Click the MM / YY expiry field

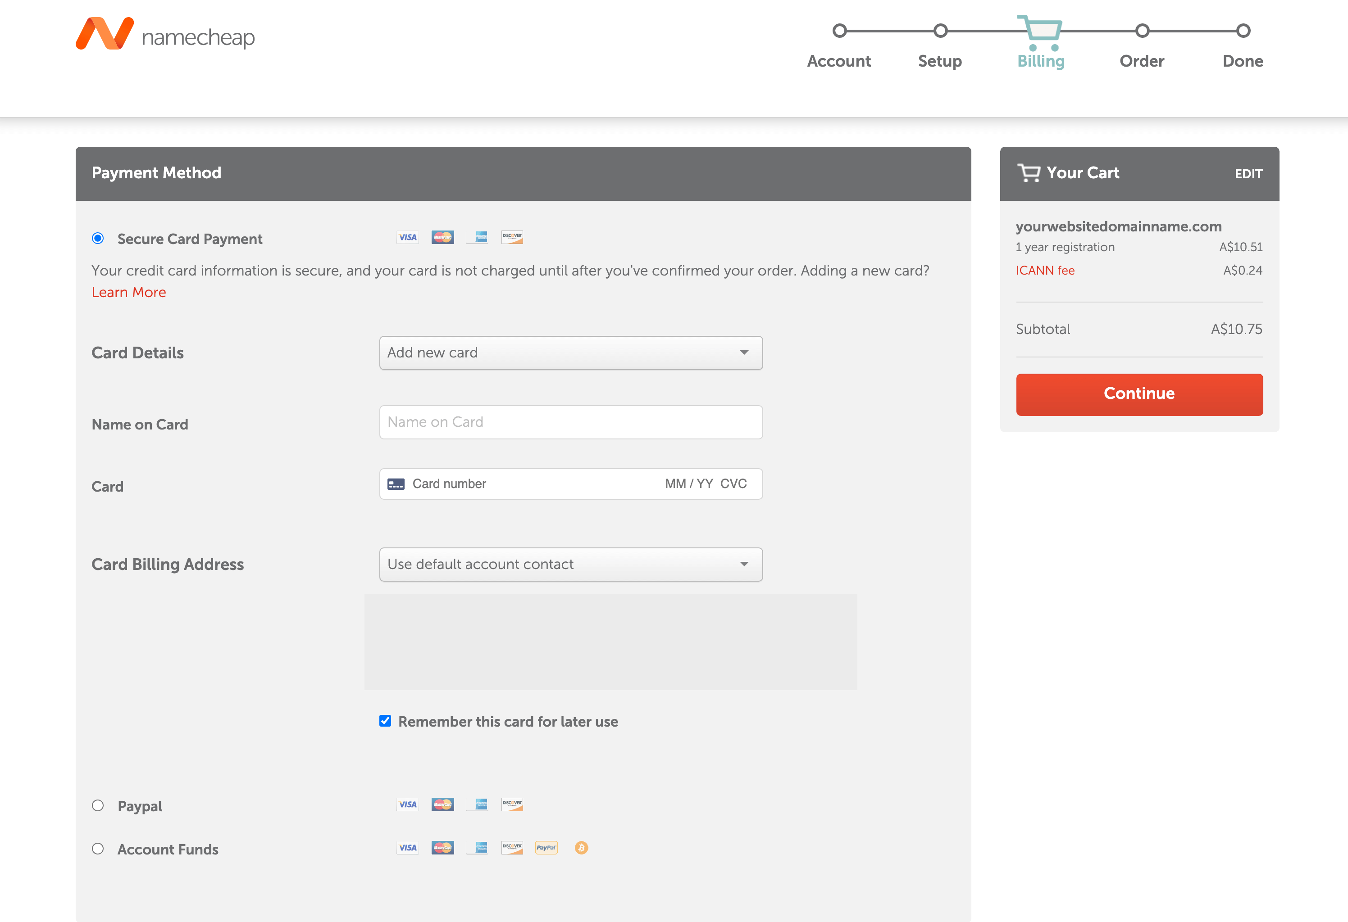pyautogui.click(x=689, y=484)
